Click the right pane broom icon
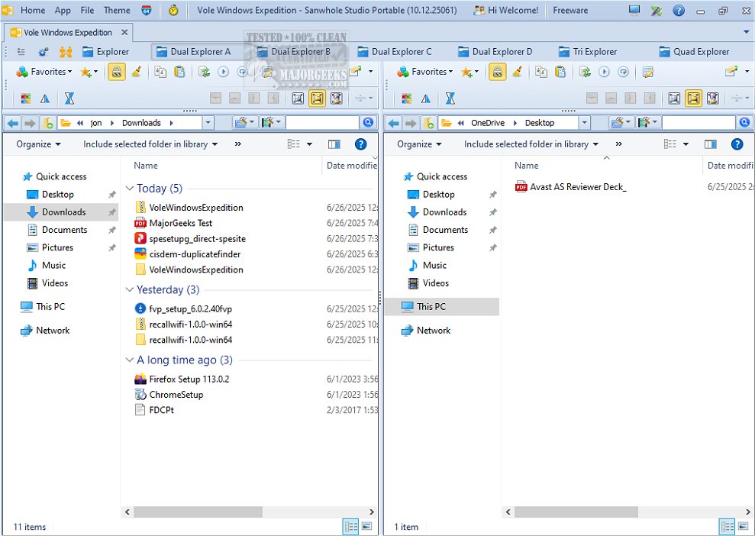755x536 pixels. point(517,73)
